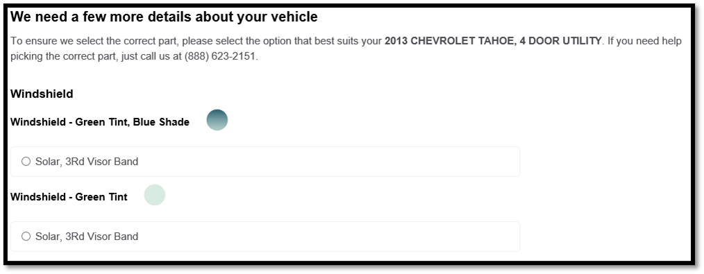The height and width of the screenshot is (274, 704).
Task: Call the (888) 623-2151 phone number
Action: tap(220, 58)
